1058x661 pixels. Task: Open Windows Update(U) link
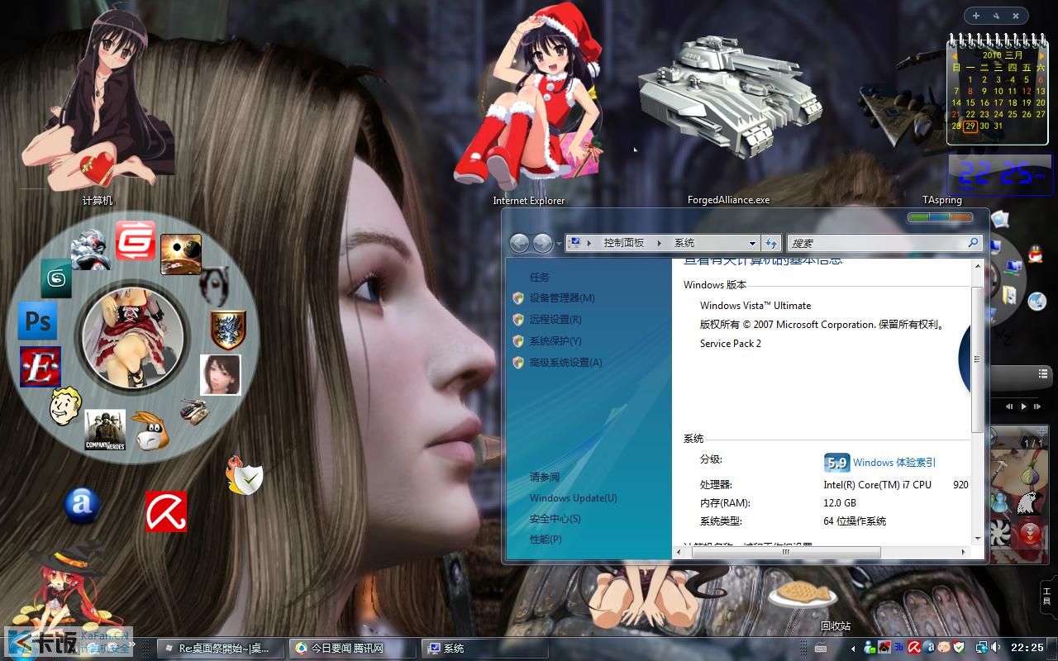coord(573,497)
